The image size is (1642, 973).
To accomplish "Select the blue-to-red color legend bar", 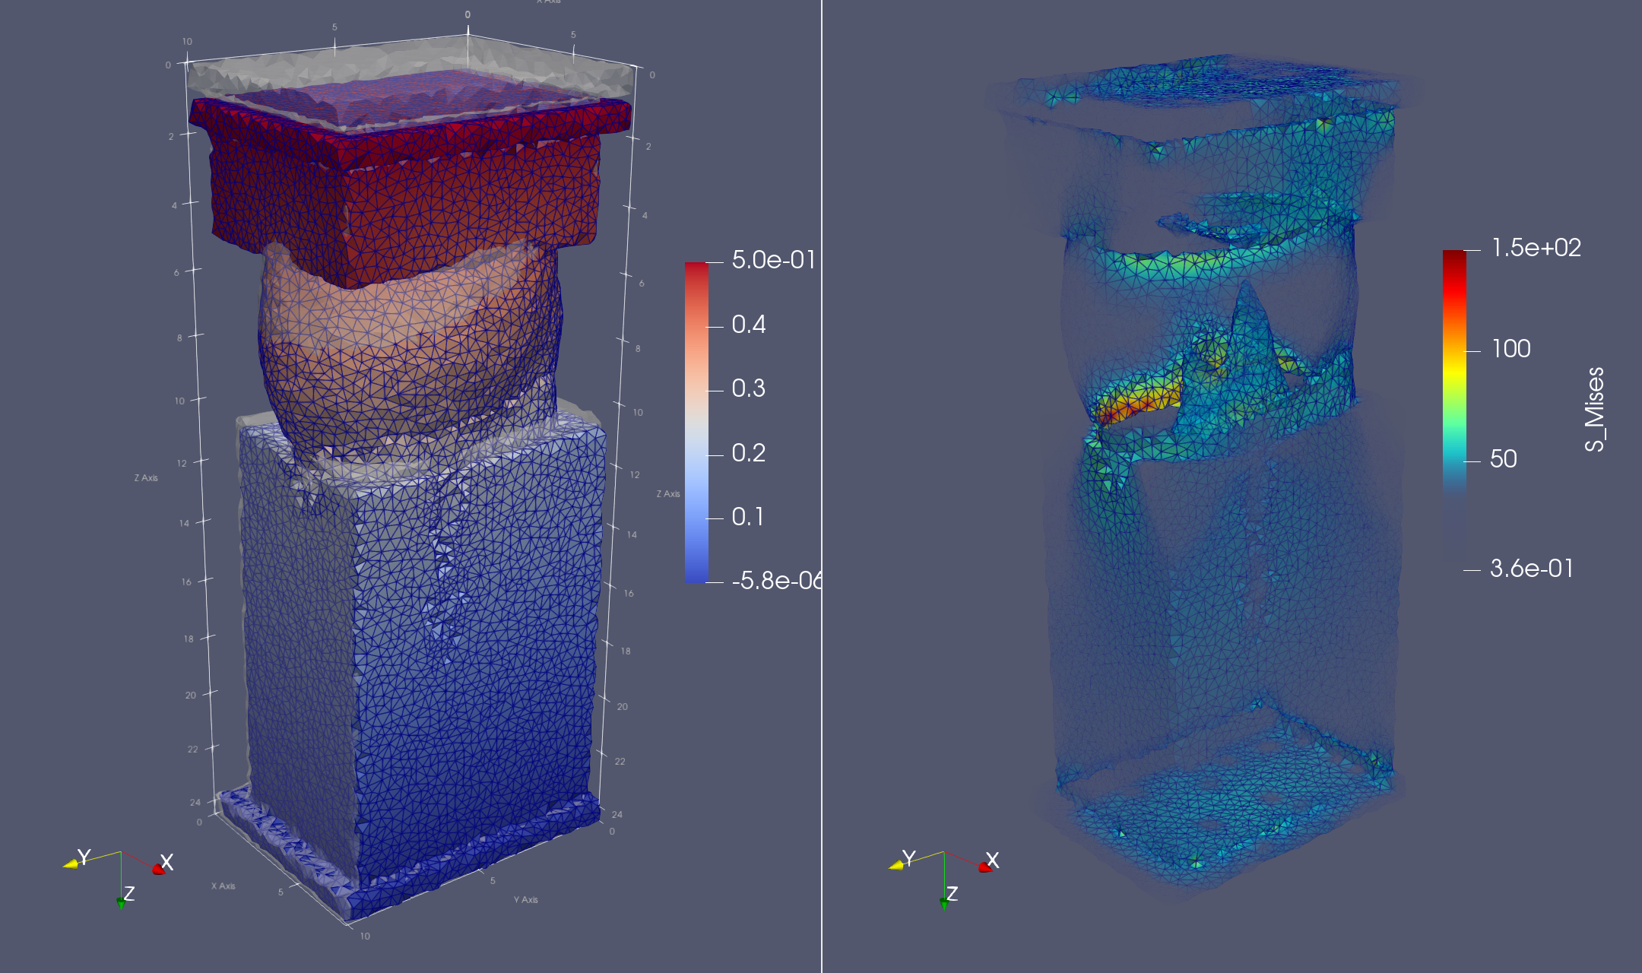I will (x=696, y=423).
